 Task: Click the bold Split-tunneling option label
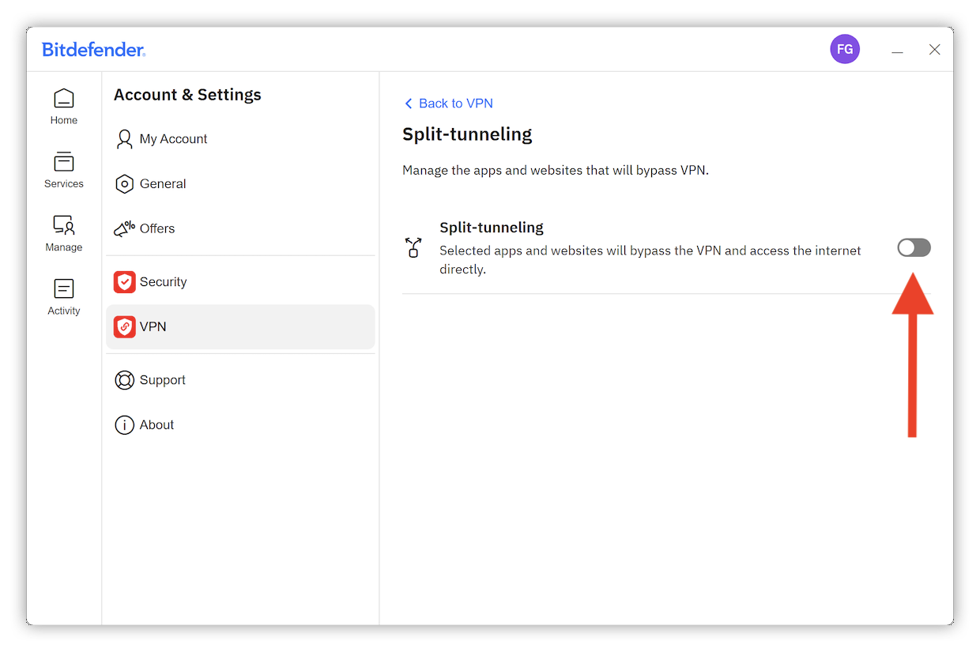pos(492,228)
